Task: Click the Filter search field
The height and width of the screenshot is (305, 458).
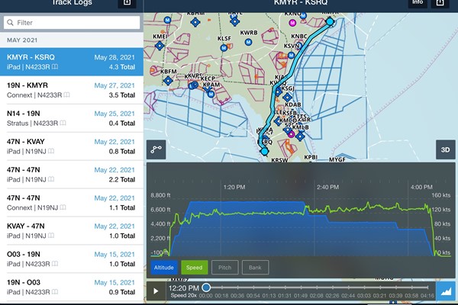Action: (72, 23)
